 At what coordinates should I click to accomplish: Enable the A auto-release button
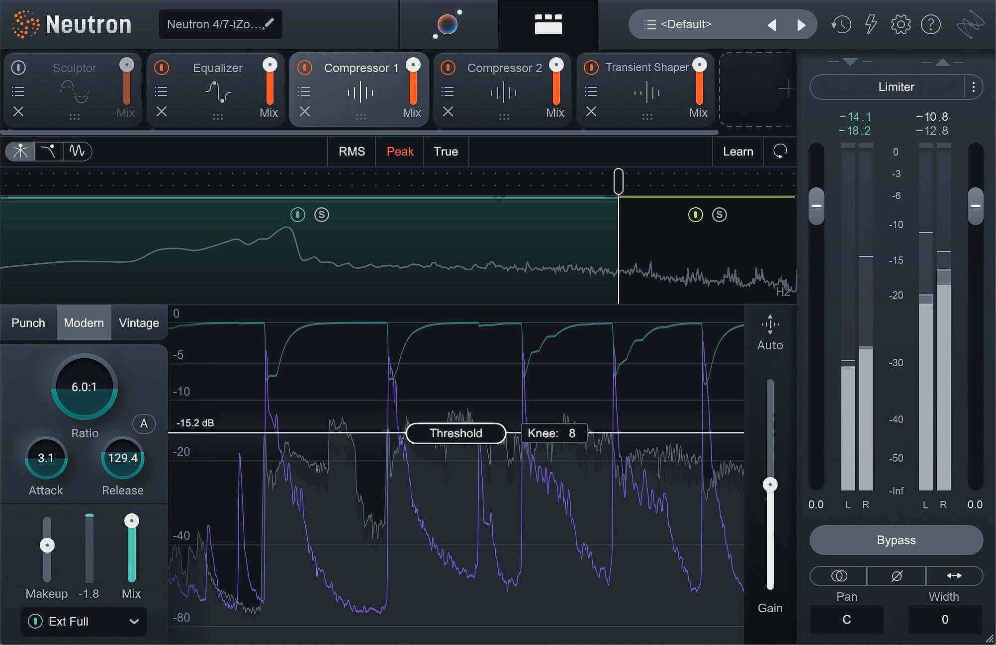pyautogui.click(x=144, y=423)
